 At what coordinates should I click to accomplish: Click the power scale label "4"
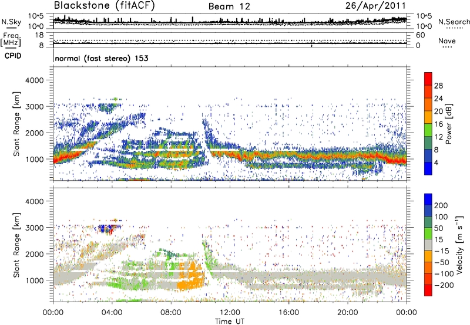pyautogui.click(x=436, y=162)
